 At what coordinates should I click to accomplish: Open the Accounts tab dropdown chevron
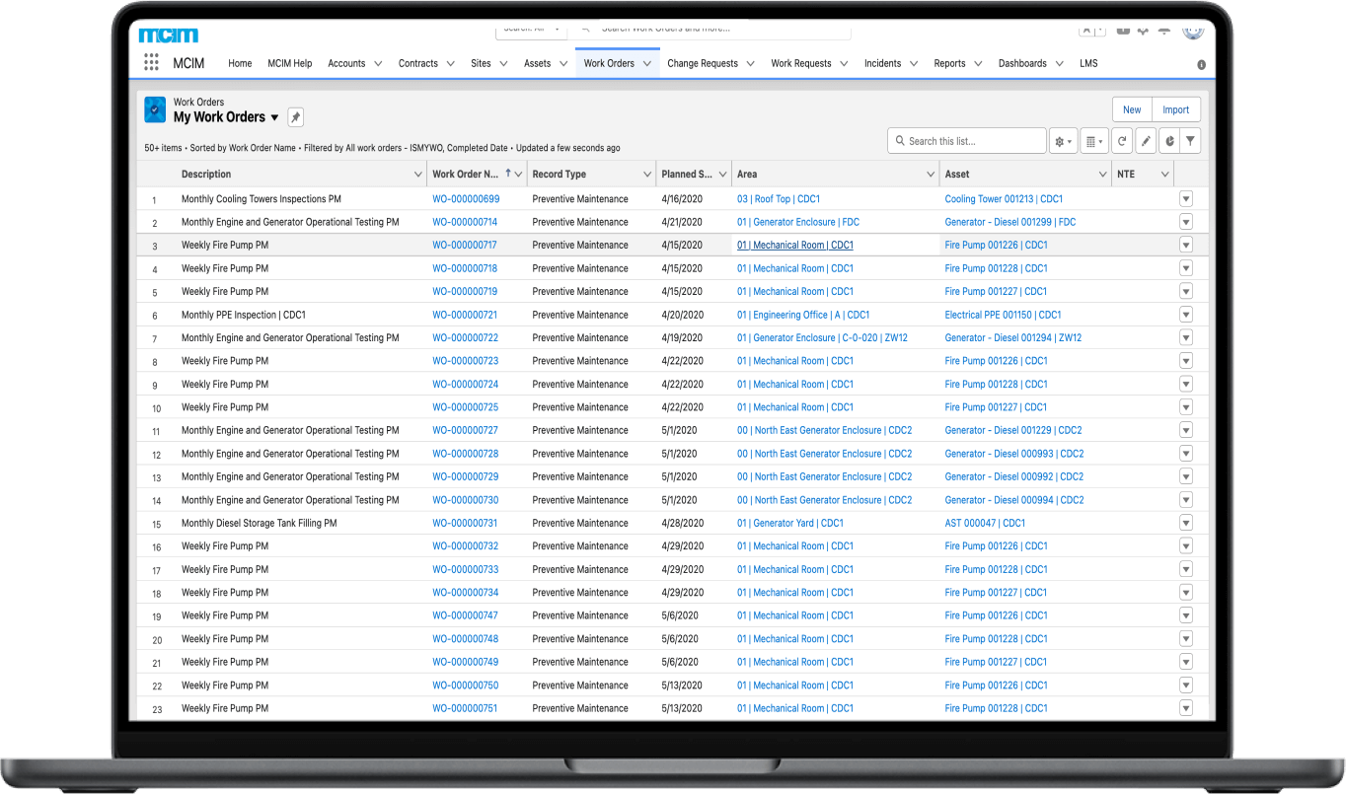pyautogui.click(x=379, y=63)
